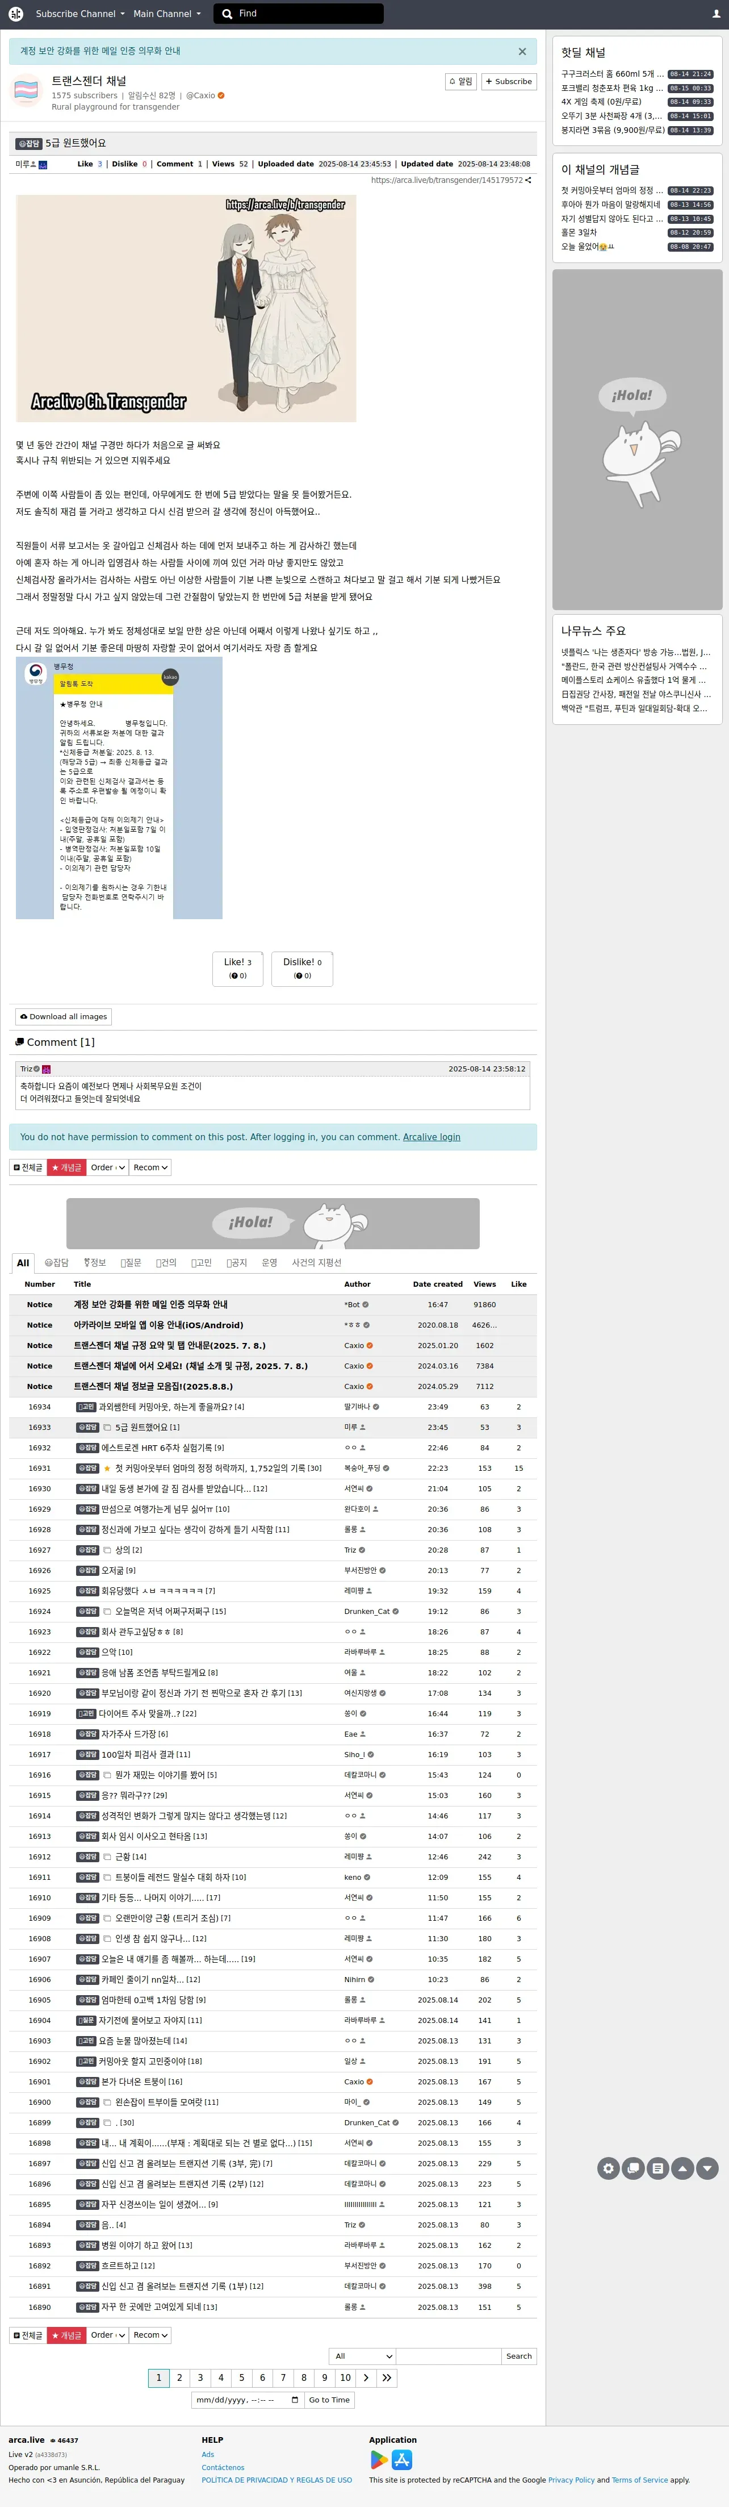Expand the Recom dropdown above the post list

click(150, 1167)
